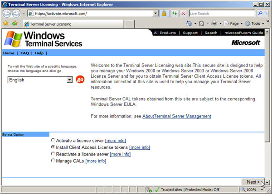Open the Page menu
The image size is (272, 194).
[233, 24]
